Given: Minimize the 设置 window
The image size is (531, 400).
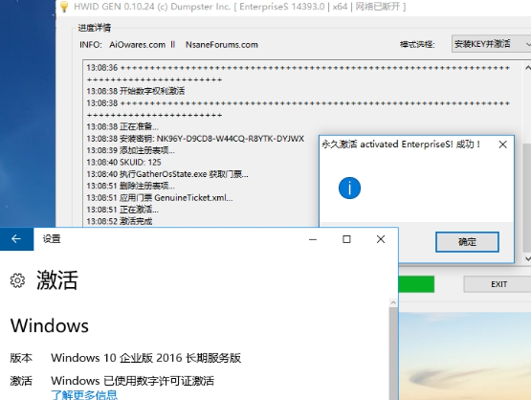Looking at the screenshot, I should click(x=313, y=239).
